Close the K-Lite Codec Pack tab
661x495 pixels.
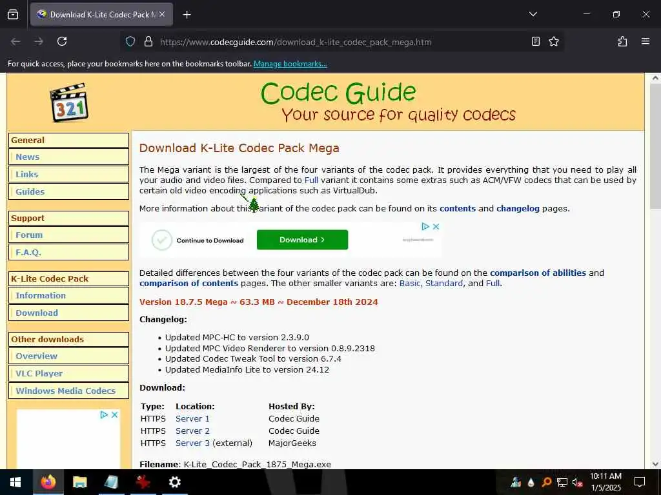coord(162,14)
